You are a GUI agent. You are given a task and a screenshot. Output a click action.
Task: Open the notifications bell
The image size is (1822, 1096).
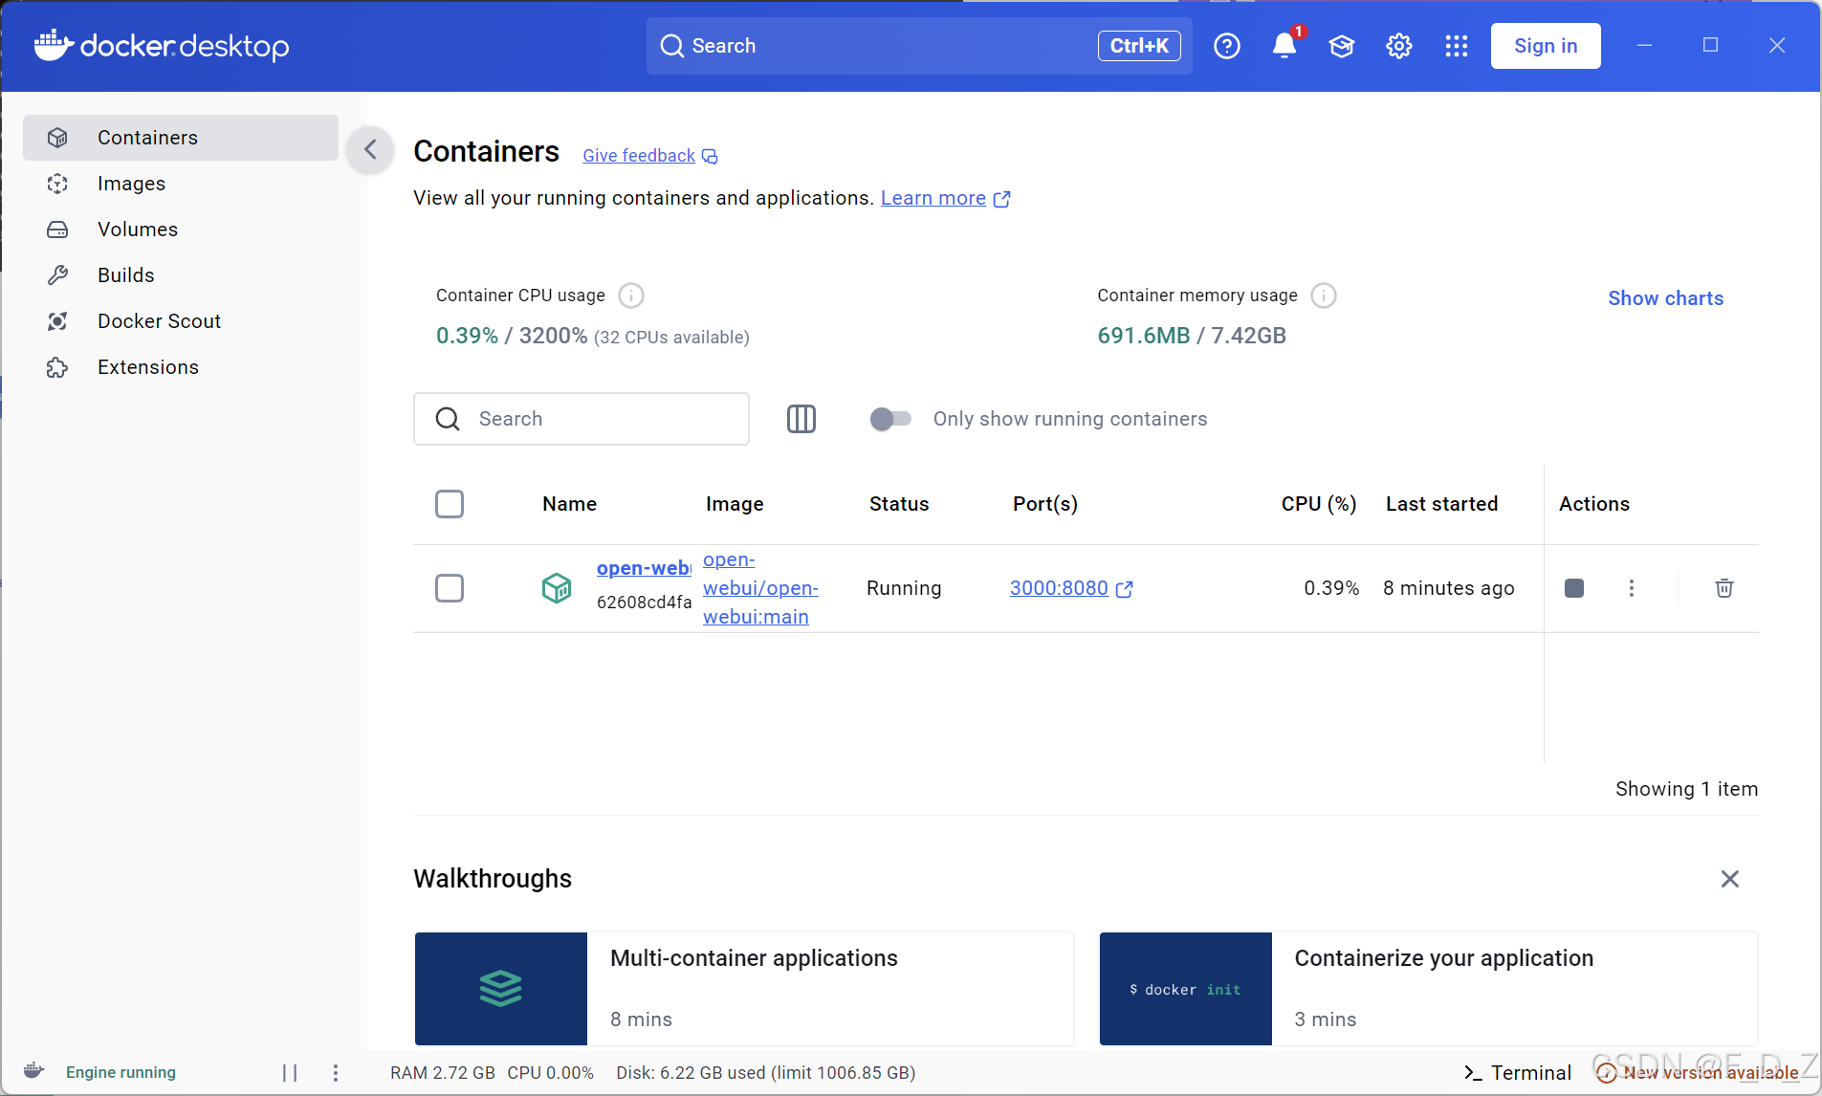coord(1284,46)
